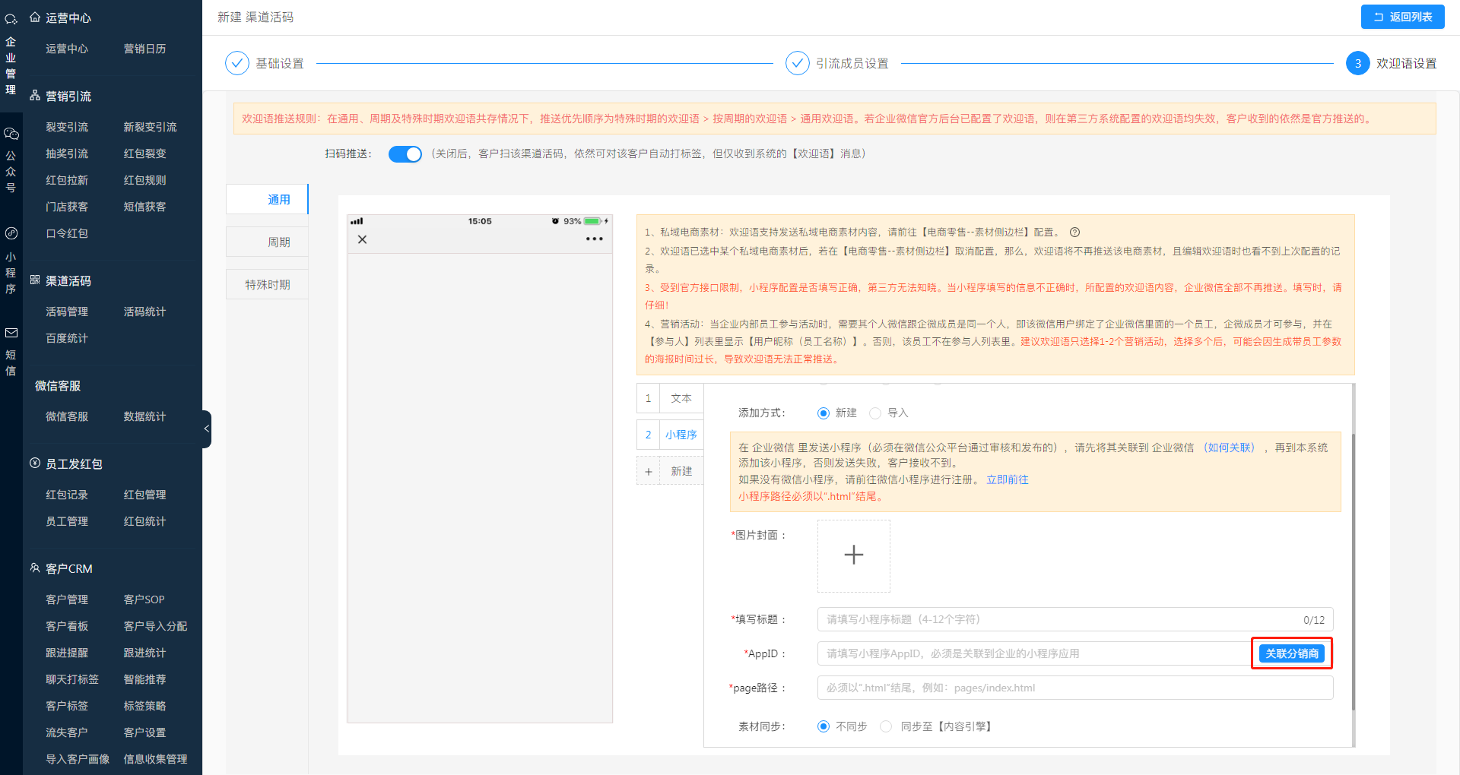Screen dimensions: 1460x775
Task: Click the 客户CRM people icon
Action: (35, 568)
